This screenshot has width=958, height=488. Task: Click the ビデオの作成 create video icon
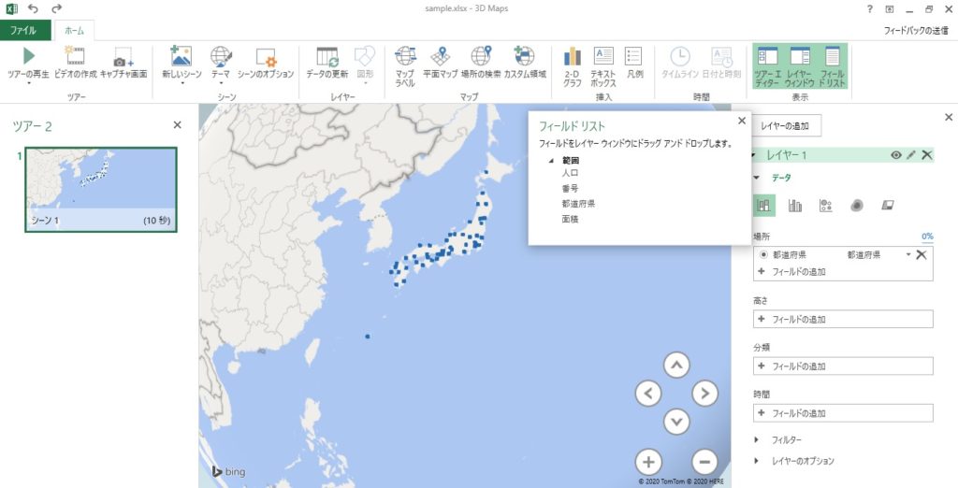pos(75,56)
